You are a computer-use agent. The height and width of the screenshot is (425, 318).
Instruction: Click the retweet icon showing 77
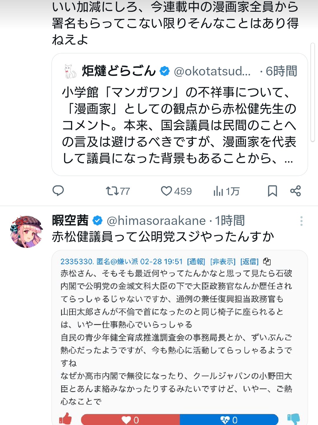[x=112, y=191]
